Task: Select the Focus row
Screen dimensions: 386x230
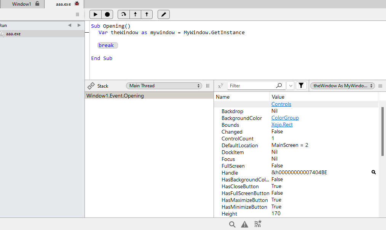Action: point(296,159)
